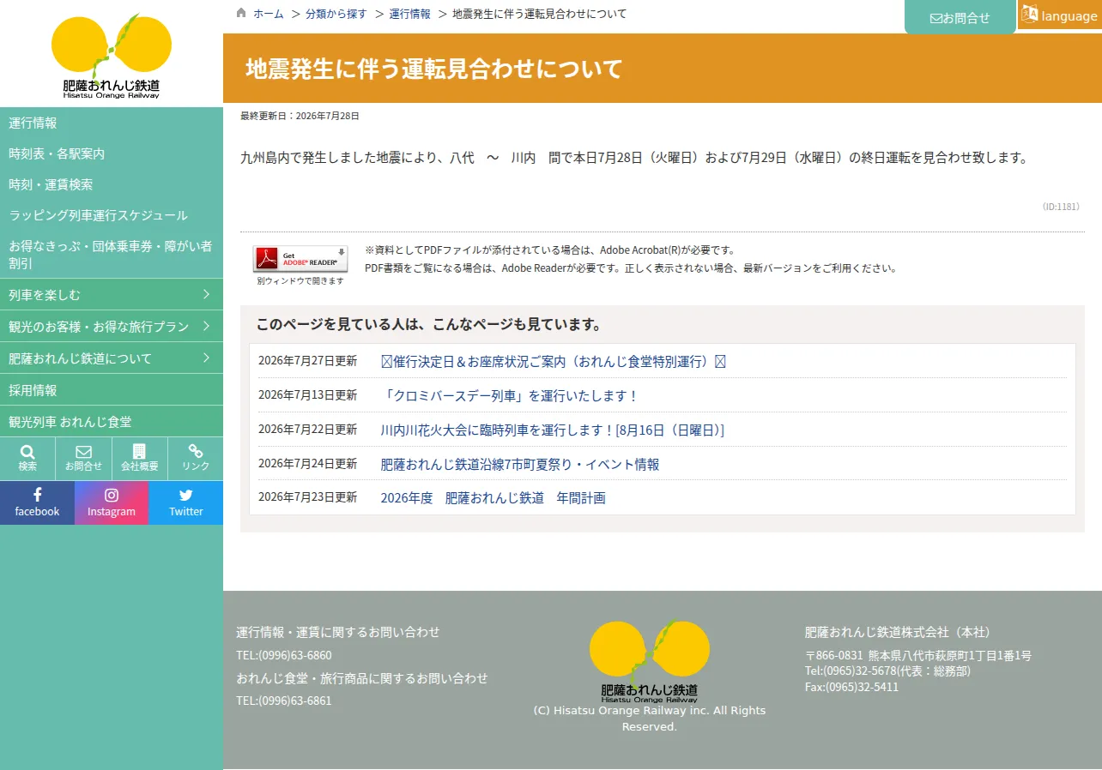Expand the 列車を楽しむ menu
This screenshot has height=770, width=1102.
(x=112, y=295)
